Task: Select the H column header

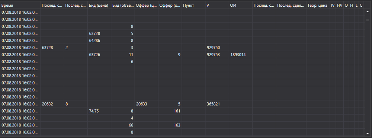Action: click(352, 5)
